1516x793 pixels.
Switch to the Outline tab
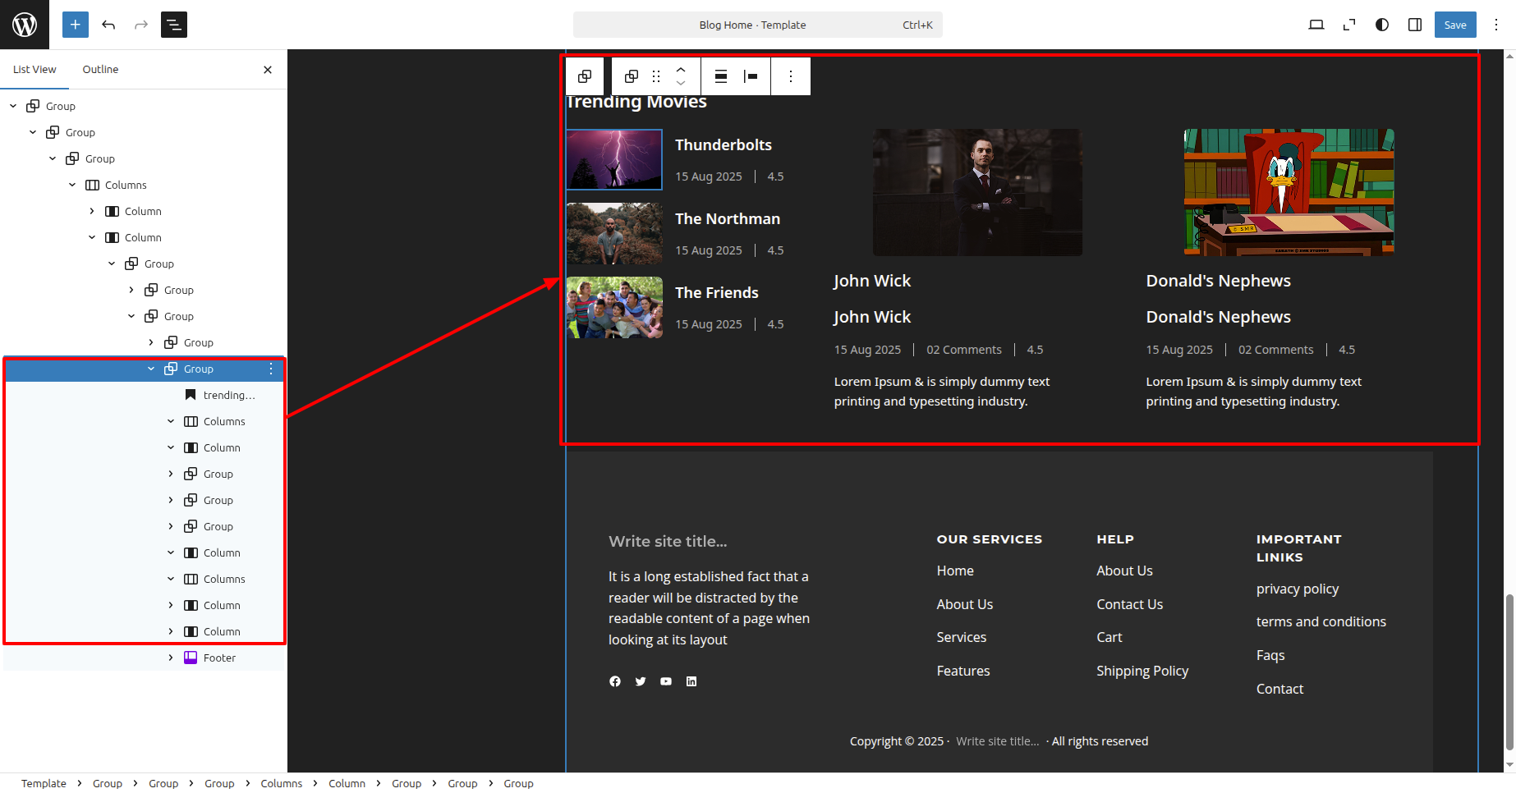[100, 70]
